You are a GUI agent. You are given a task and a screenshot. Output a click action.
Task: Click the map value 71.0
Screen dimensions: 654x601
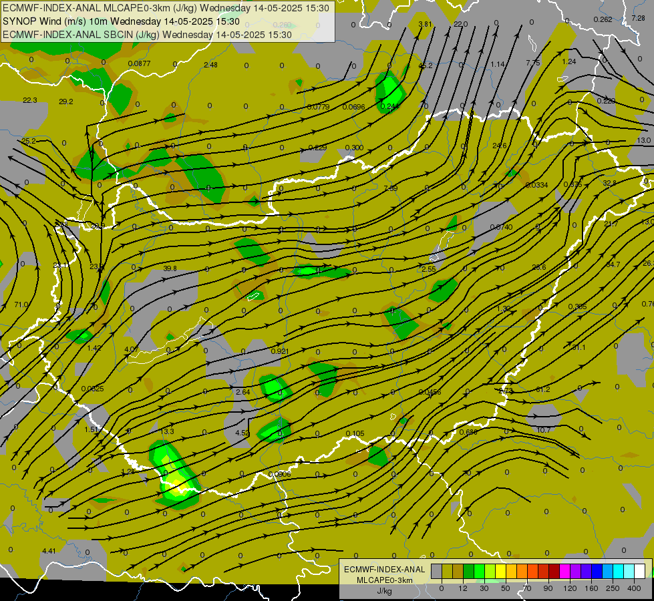(21, 305)
